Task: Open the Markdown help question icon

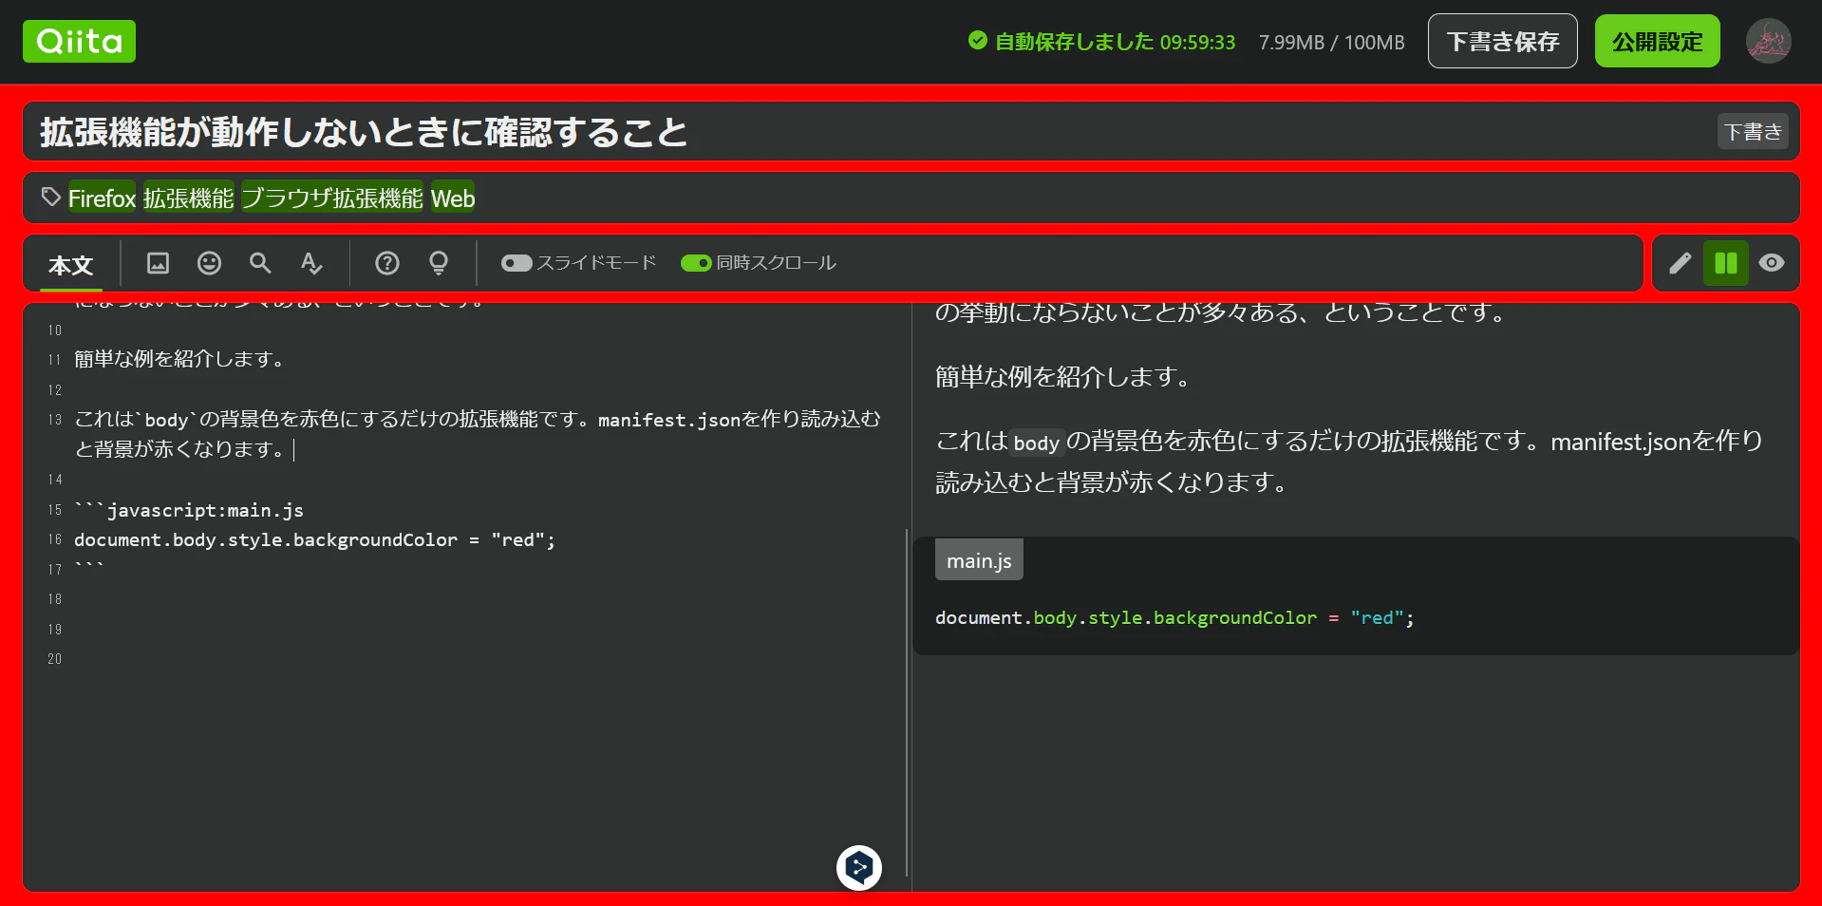Action: pyautogui.click(x=387, y=263)
